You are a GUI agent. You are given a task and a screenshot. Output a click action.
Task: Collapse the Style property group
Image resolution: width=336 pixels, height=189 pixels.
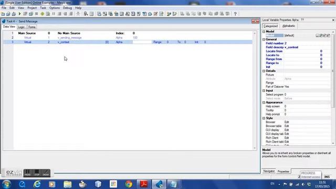point(264,118)
